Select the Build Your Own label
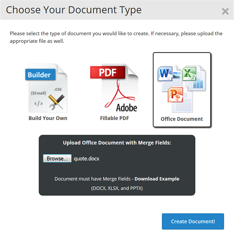 pyautogui.click(x=48, y=118)
